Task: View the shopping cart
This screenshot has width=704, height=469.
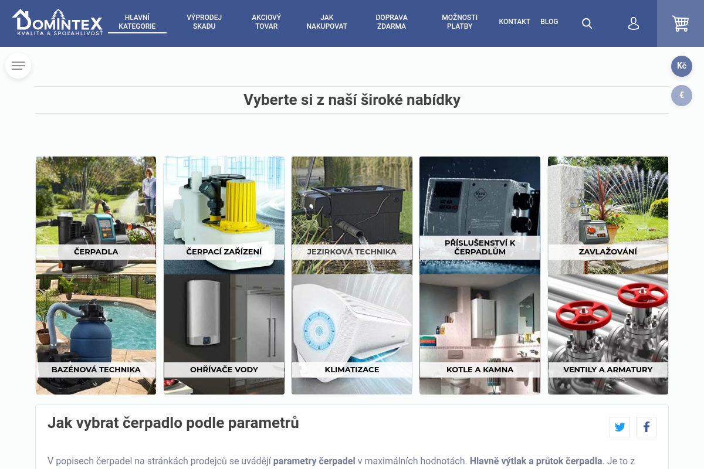Action: click(x=681, y=23)
